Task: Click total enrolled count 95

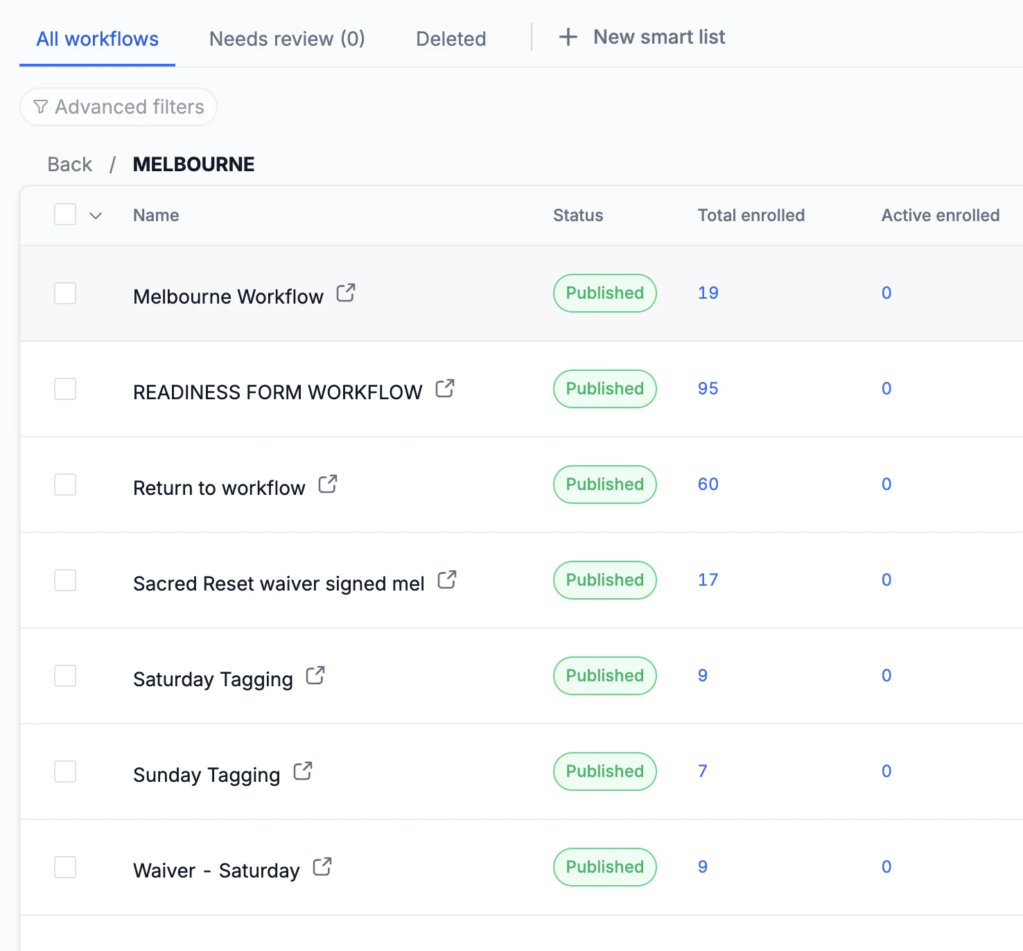Action: pyautogui.click(x=708, y=388)
